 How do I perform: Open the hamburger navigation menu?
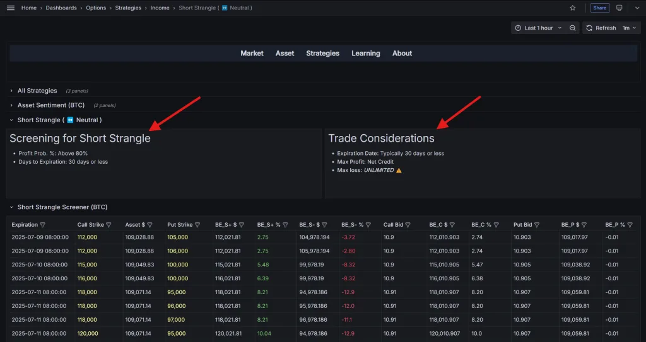[x=10, y=8]
